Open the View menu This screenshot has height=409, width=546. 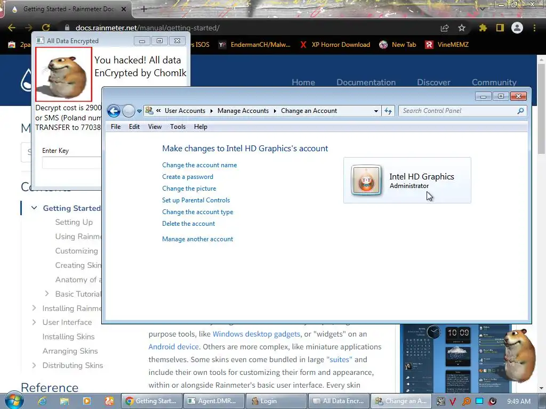tap(155, 127)
